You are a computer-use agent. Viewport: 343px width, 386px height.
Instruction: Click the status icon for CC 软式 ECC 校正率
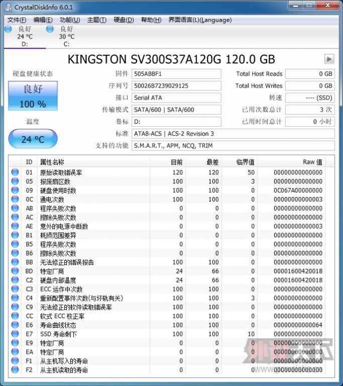(15, 316)
